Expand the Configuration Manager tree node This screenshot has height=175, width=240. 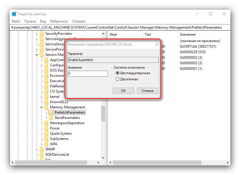pyautogui.click(x=41, y=65)
